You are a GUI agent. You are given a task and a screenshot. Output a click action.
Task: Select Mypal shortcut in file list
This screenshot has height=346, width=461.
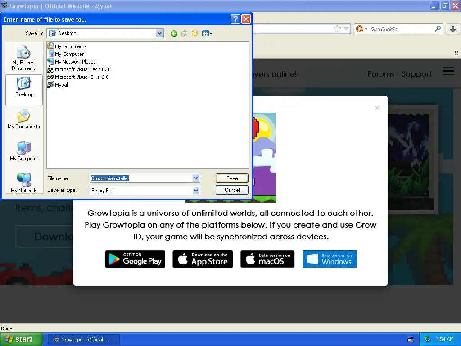pos(58,84)
